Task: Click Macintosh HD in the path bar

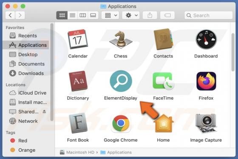Action: (77, 152)
